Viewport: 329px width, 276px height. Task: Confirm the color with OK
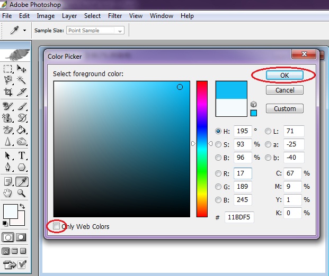[284, 75]
